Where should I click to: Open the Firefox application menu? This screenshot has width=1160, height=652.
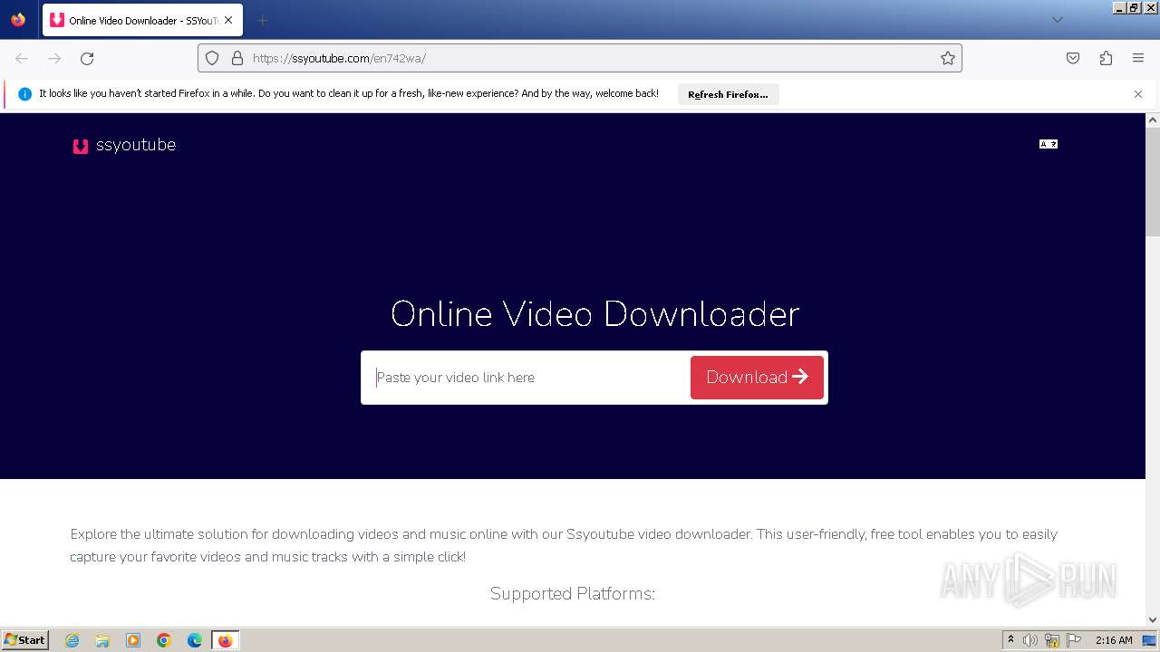[x=1138, y=58]
